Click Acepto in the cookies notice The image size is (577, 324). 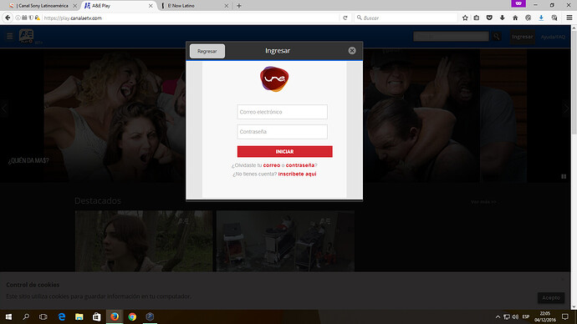[x=551, y=297]
